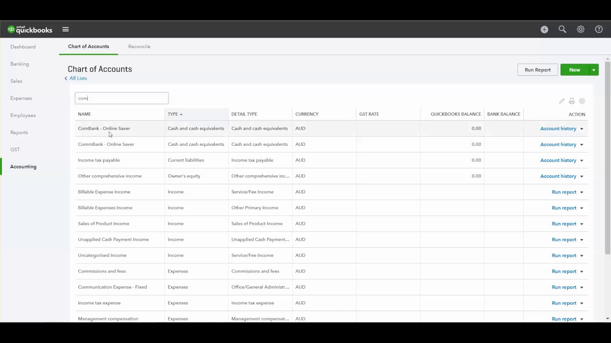This screenshot has height=343, width=611.
Task: Open table settings gear icon
Action: 582,101
